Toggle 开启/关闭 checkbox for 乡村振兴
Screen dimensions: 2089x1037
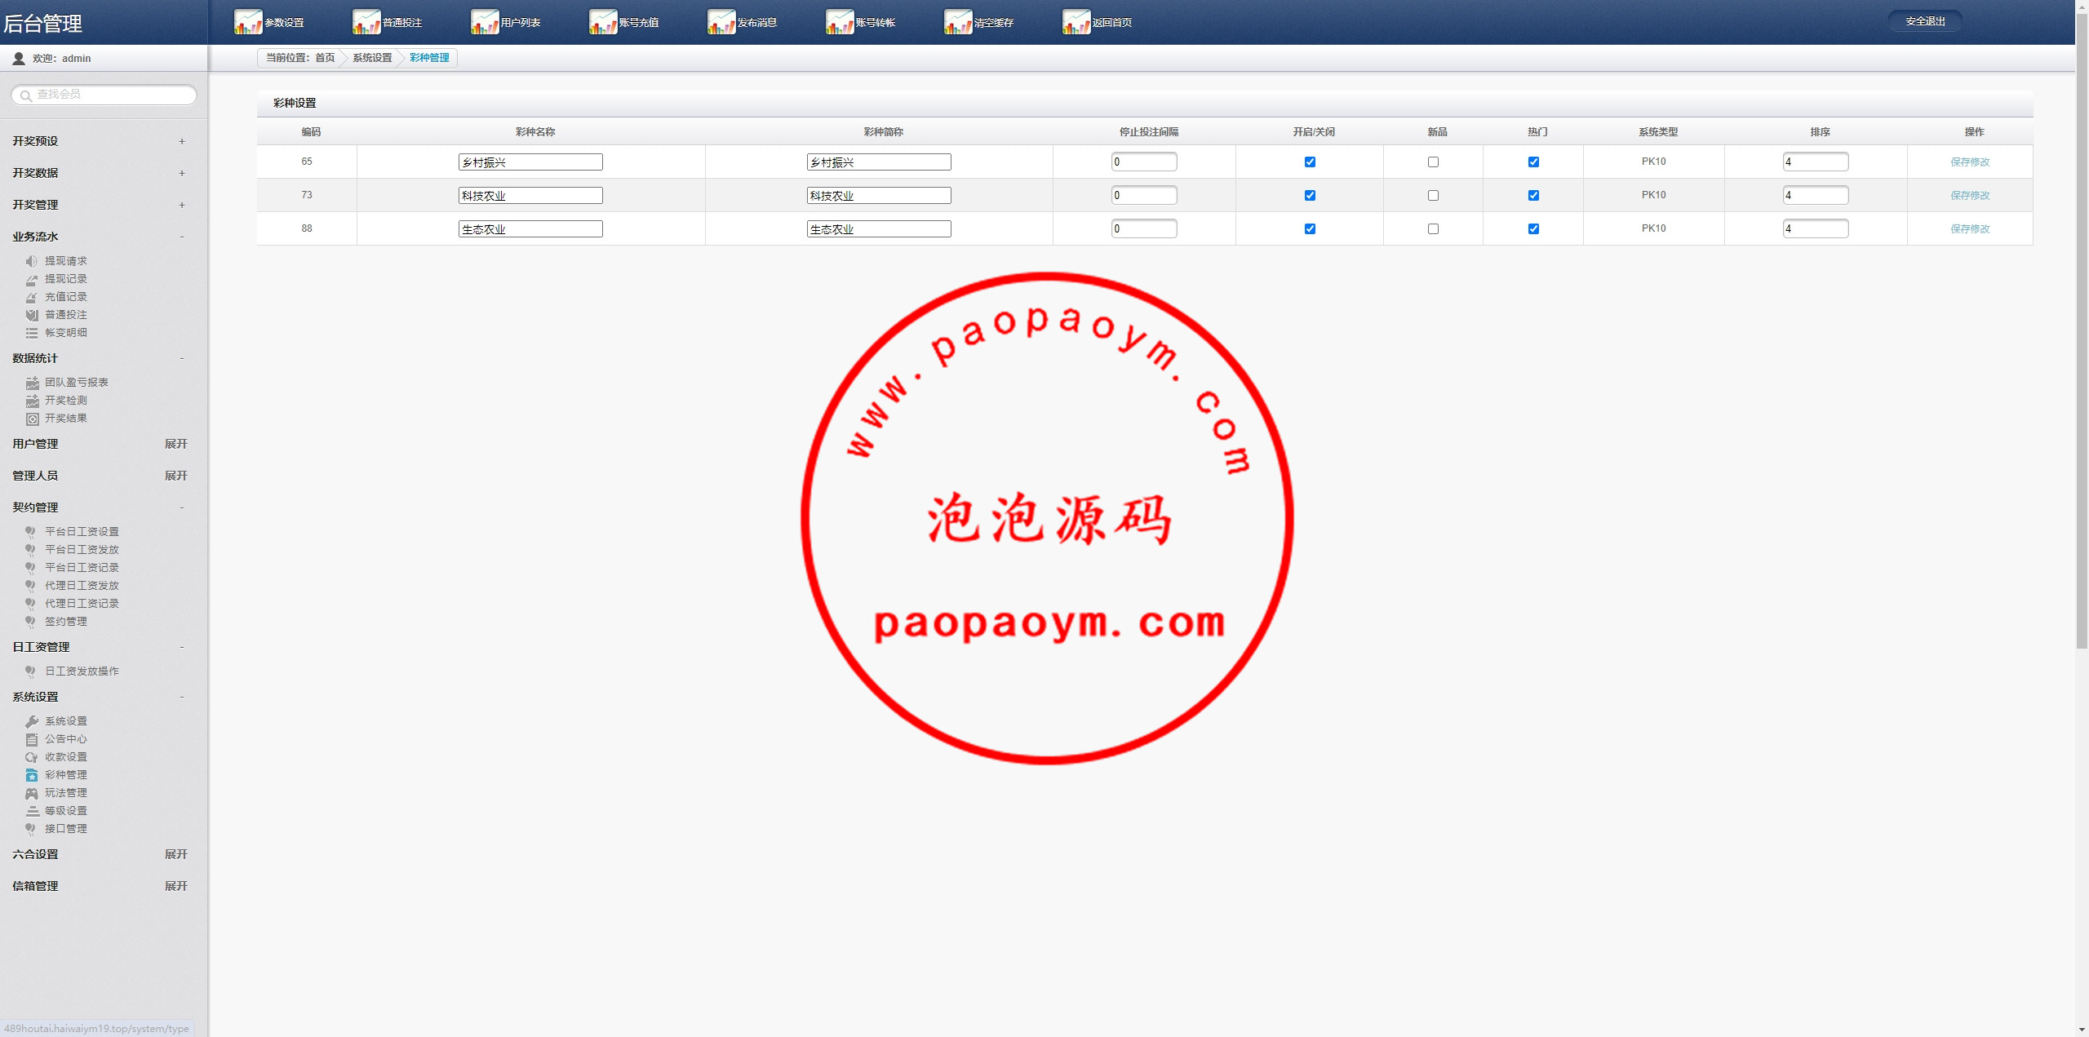[1310, 162]
